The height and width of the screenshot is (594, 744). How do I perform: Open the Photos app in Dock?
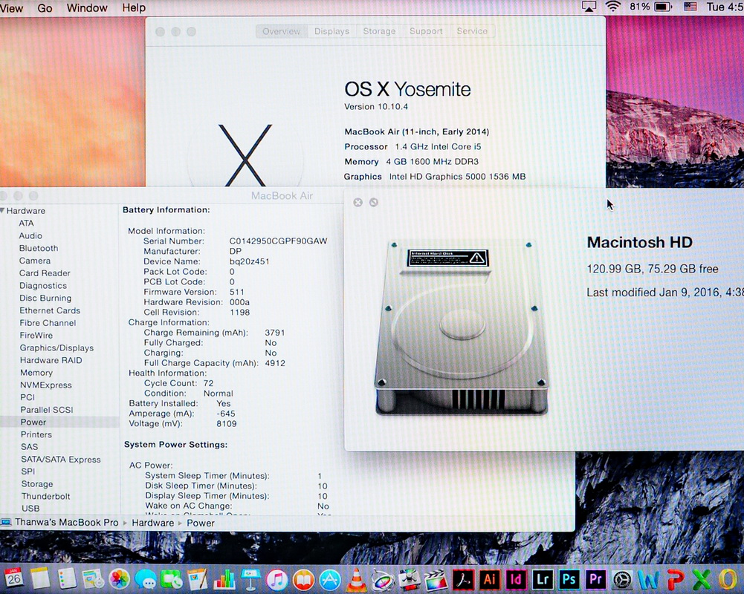point(119,579)
